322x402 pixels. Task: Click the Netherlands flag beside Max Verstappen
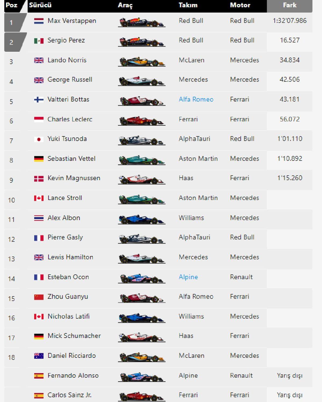pyautogui.click(x=39, y=21)
